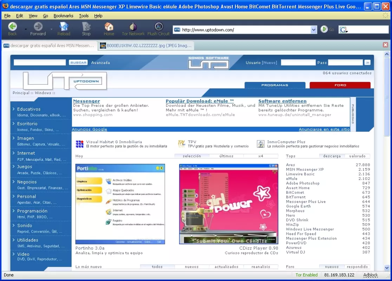Click the vertical scrollbar down arrow
The width and height of the screenshot is (392, 281).
pyautogui.click(x=387, y=268)
